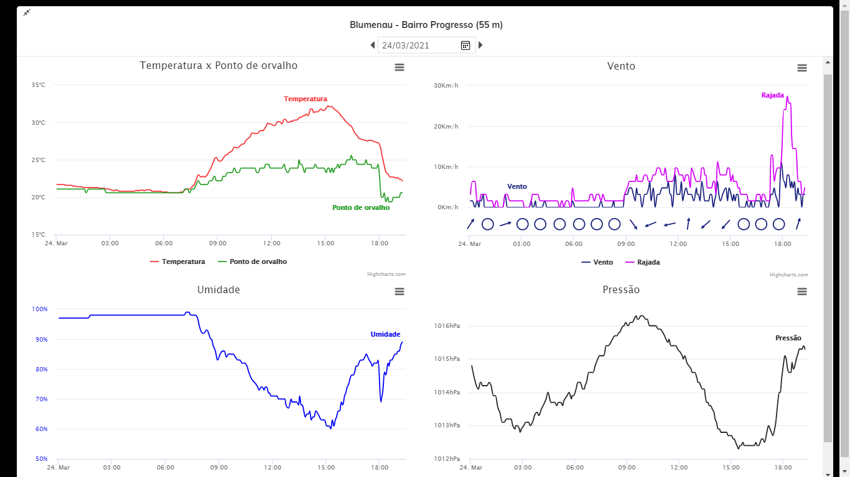Go to next day arrow

coord(480,45)
